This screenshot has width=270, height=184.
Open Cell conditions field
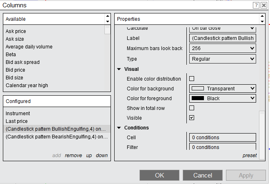pos(223,138)
